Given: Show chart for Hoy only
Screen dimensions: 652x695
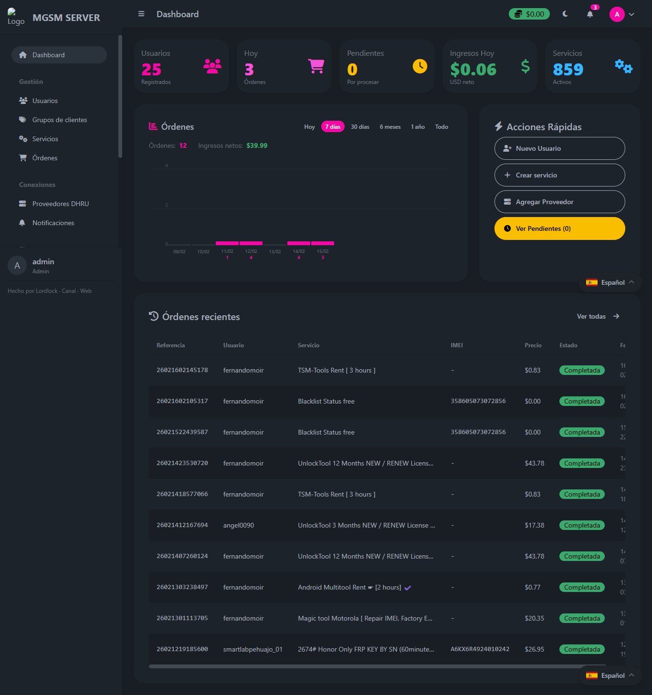Looking at the screenshot, I should 309,127.
